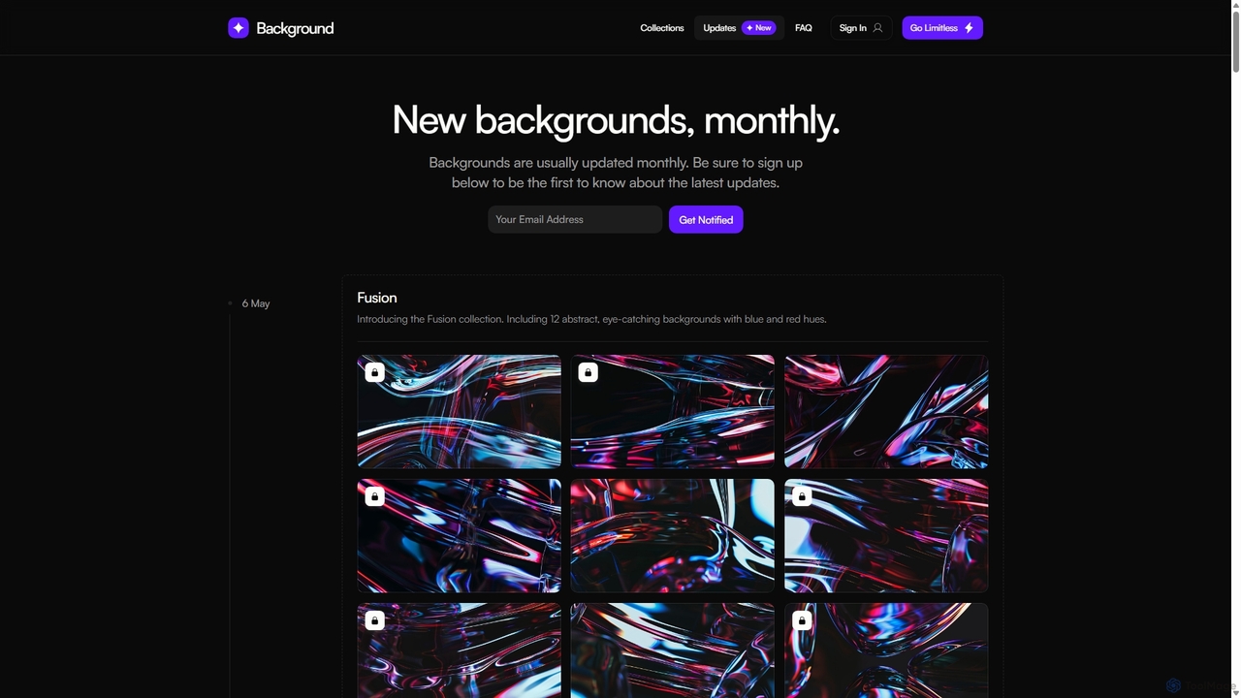The width and height of the screenshot is (1241, 698).
Task: Click the New badge beside Updates
Action: coord(759,28)
